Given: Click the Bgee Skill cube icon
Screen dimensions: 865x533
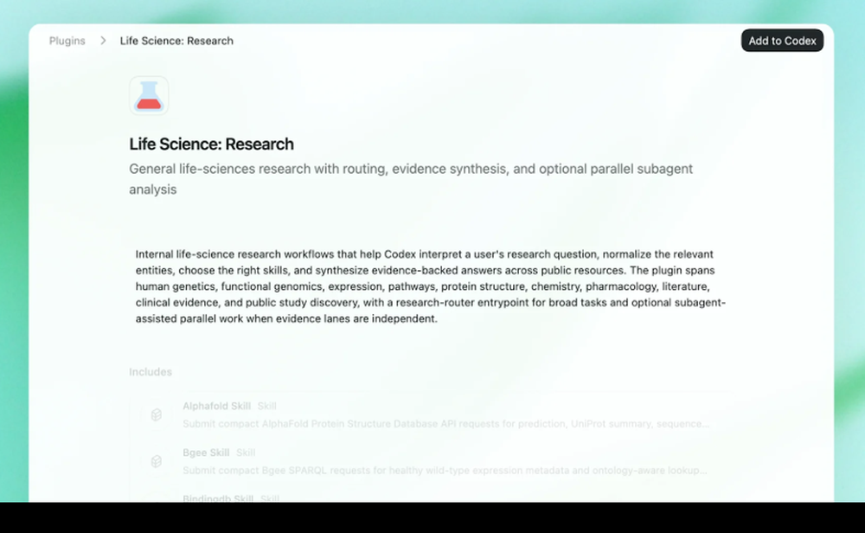Looking at the screenshot, I should (x=156, y=461).
